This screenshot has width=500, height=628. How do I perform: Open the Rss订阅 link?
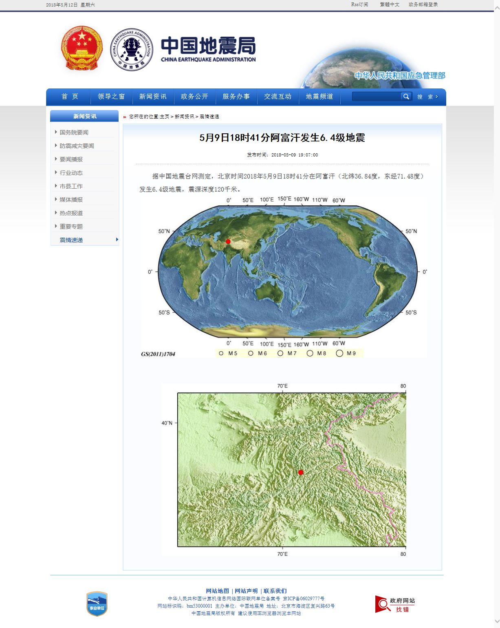(359, 4)
